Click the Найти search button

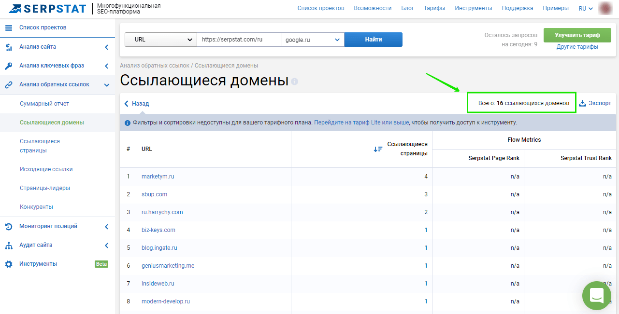tap(374, 40)
